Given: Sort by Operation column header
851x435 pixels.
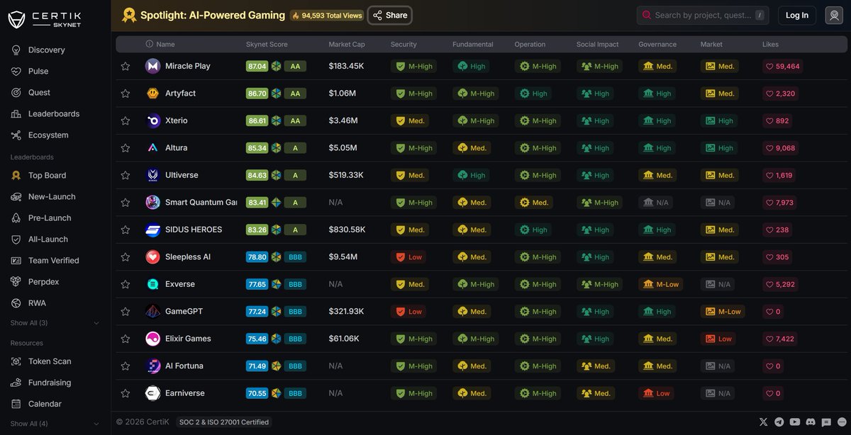Looking at the screenshot, I should [530, 44].
